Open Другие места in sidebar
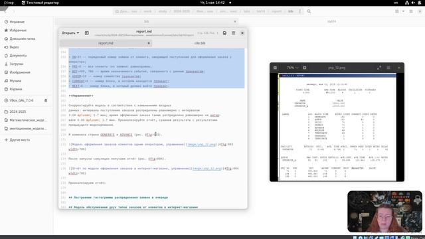This screenshot has height=239, width=425. point(19,140)
